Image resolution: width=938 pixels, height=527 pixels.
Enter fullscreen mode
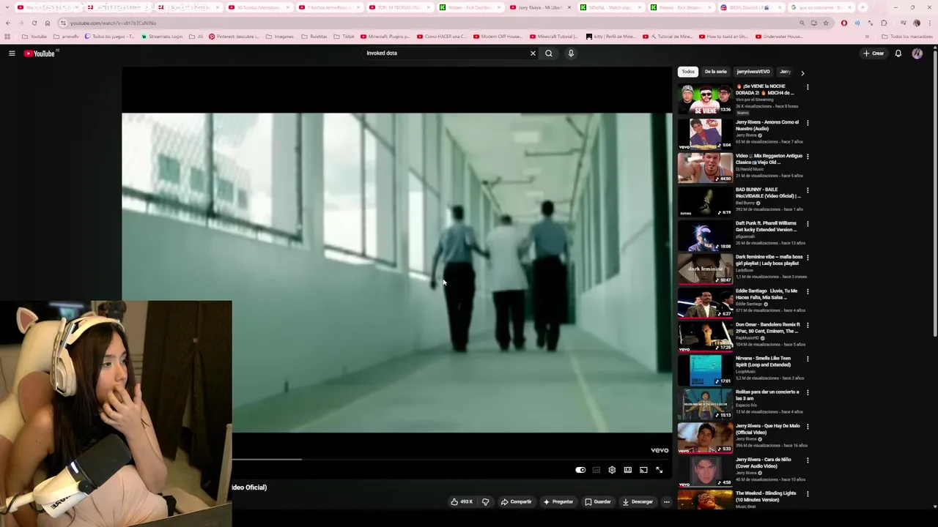[x=659, y=470]
